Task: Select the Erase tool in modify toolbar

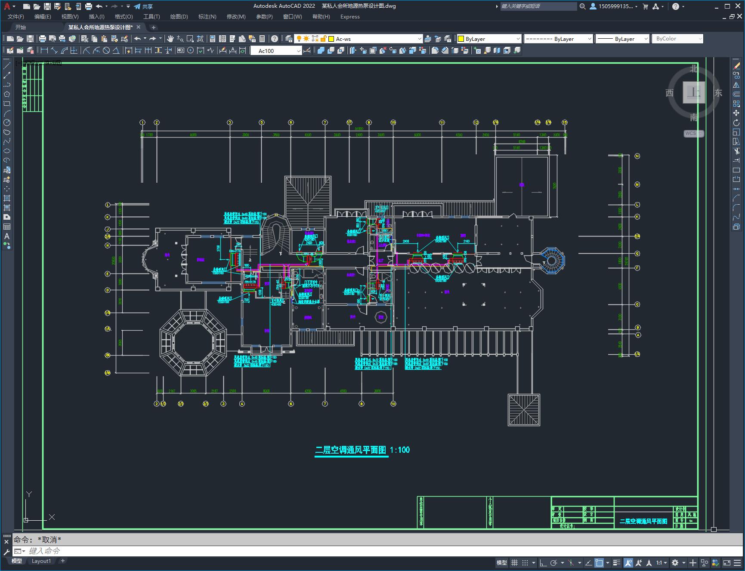Action: tap(736, 66)
